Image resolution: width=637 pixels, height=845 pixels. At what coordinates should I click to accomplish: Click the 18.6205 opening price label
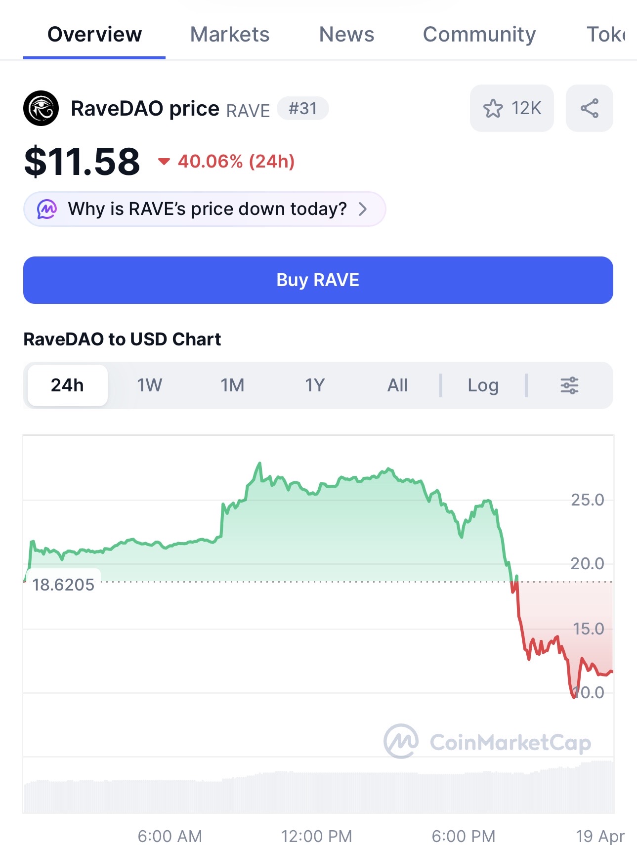click(x=63, y=585)
